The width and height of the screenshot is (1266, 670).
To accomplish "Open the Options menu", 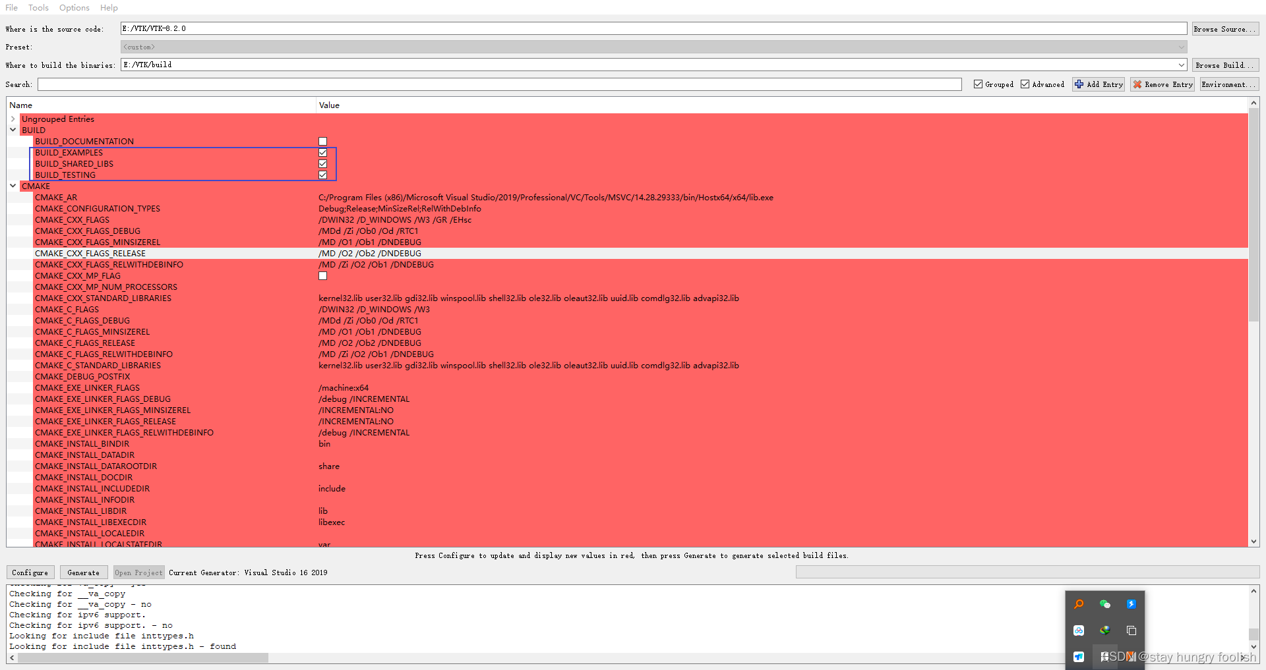I will (x=75, y=8).
